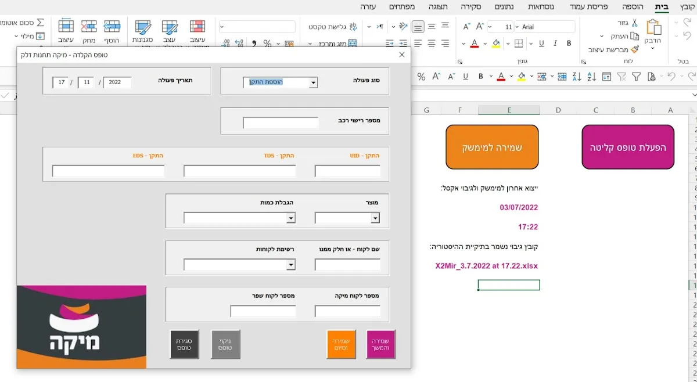Select the Format Painter brush

click(x=634, y=50)
